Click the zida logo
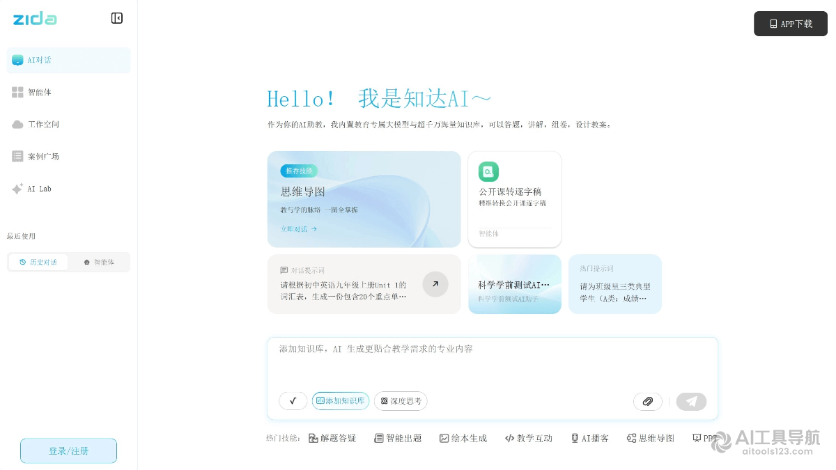This screenshot has height=470, width=836. [x=35, y=19]
